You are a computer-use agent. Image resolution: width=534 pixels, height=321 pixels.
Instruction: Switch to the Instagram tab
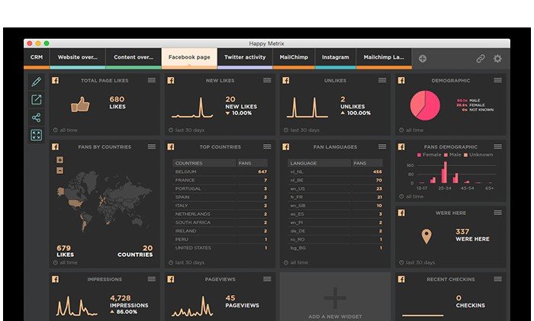tap(336, 57)
